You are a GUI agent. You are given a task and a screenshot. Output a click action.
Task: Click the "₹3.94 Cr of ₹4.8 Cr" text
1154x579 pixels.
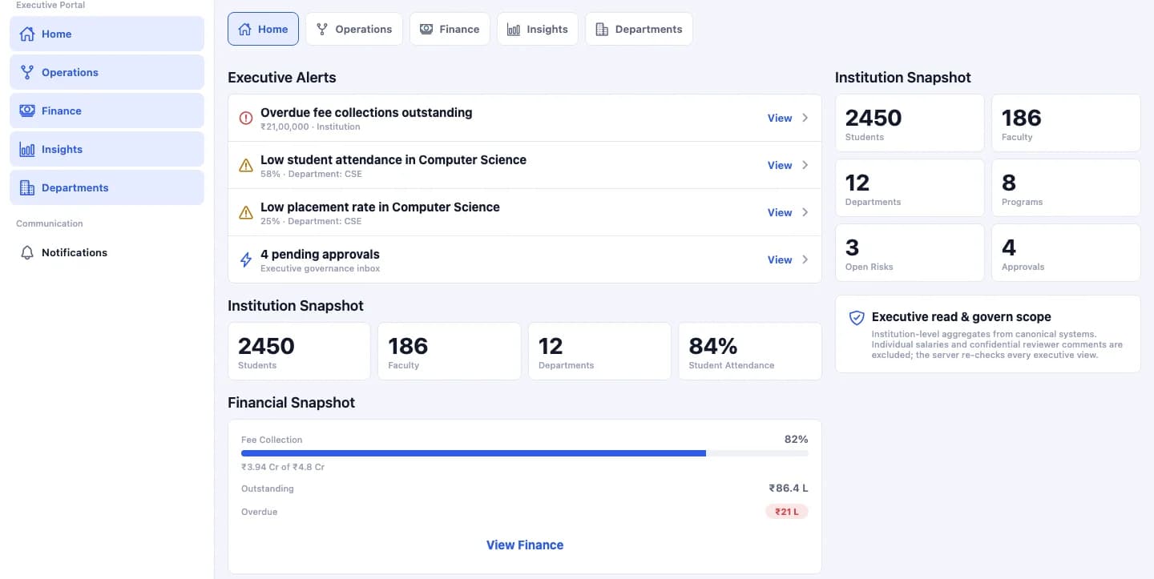[283, 467]
